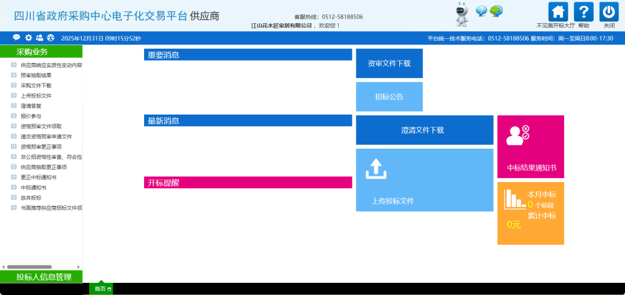
Task: Open the 招标公告 tile
Action: click(x=389, y=97)
